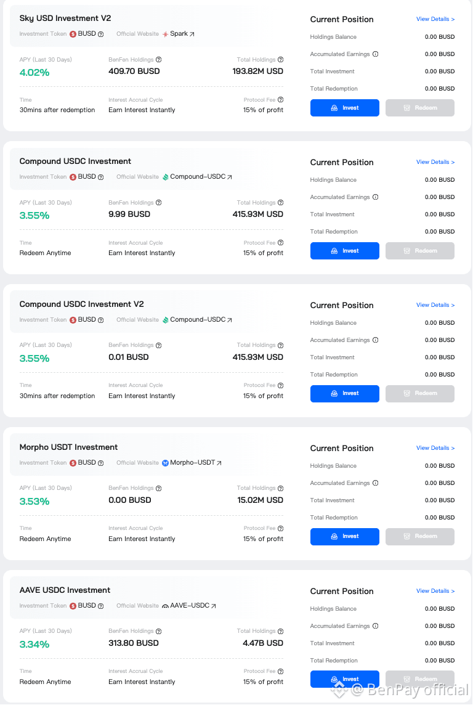The height and width of the screenshot is (705, 473).
Task: Click BenFen Holdings help icon in Morpho USDT card
Action: point(158,488)
